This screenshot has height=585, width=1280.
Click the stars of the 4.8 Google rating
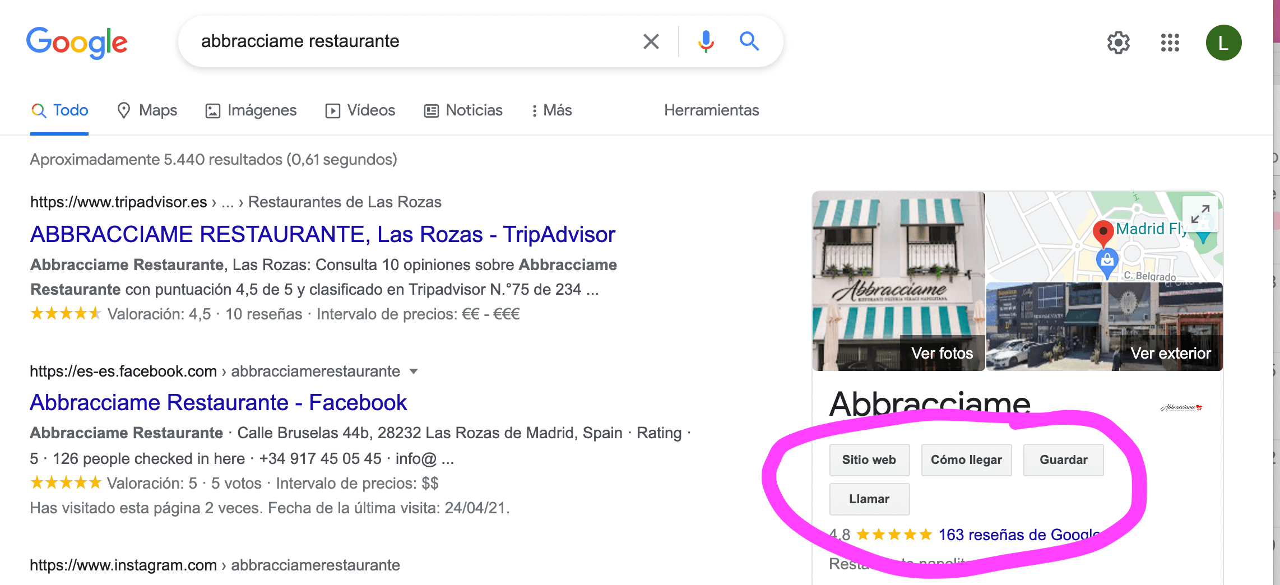tap(894, 535)
